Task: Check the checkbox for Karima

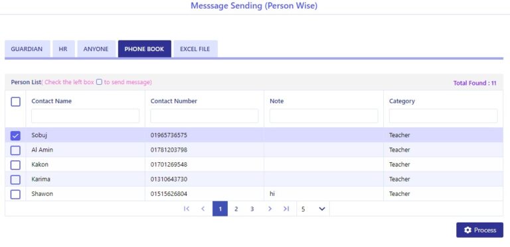Action: tap(15, 179)
